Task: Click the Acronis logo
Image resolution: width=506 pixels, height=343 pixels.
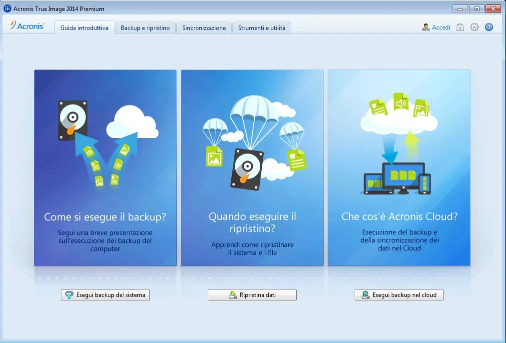Action: [27, 26]
